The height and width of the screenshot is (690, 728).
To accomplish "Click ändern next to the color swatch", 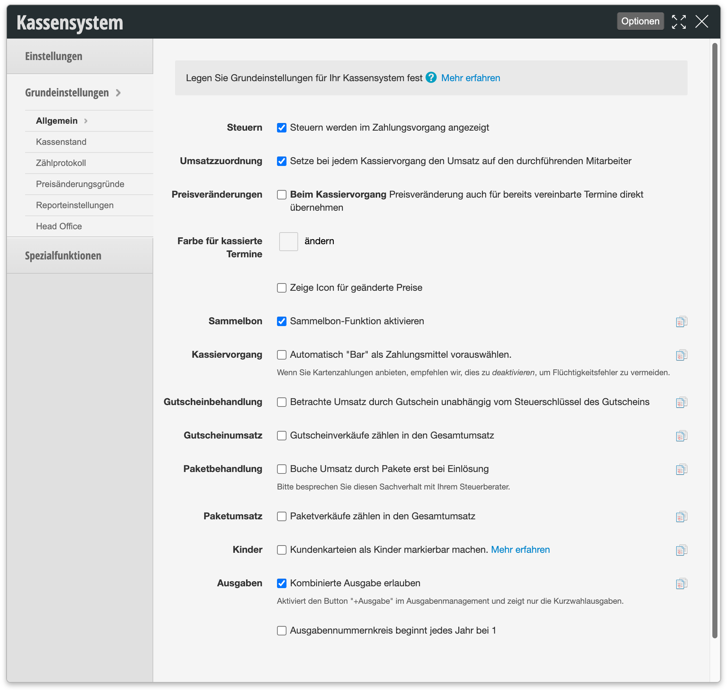I will (x=319, y=241).
